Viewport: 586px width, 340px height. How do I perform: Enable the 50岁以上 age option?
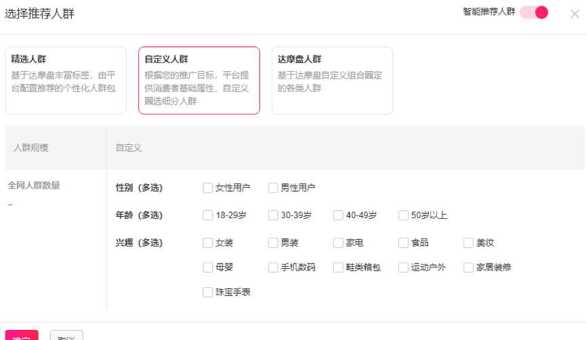click(x=403, y=215)
